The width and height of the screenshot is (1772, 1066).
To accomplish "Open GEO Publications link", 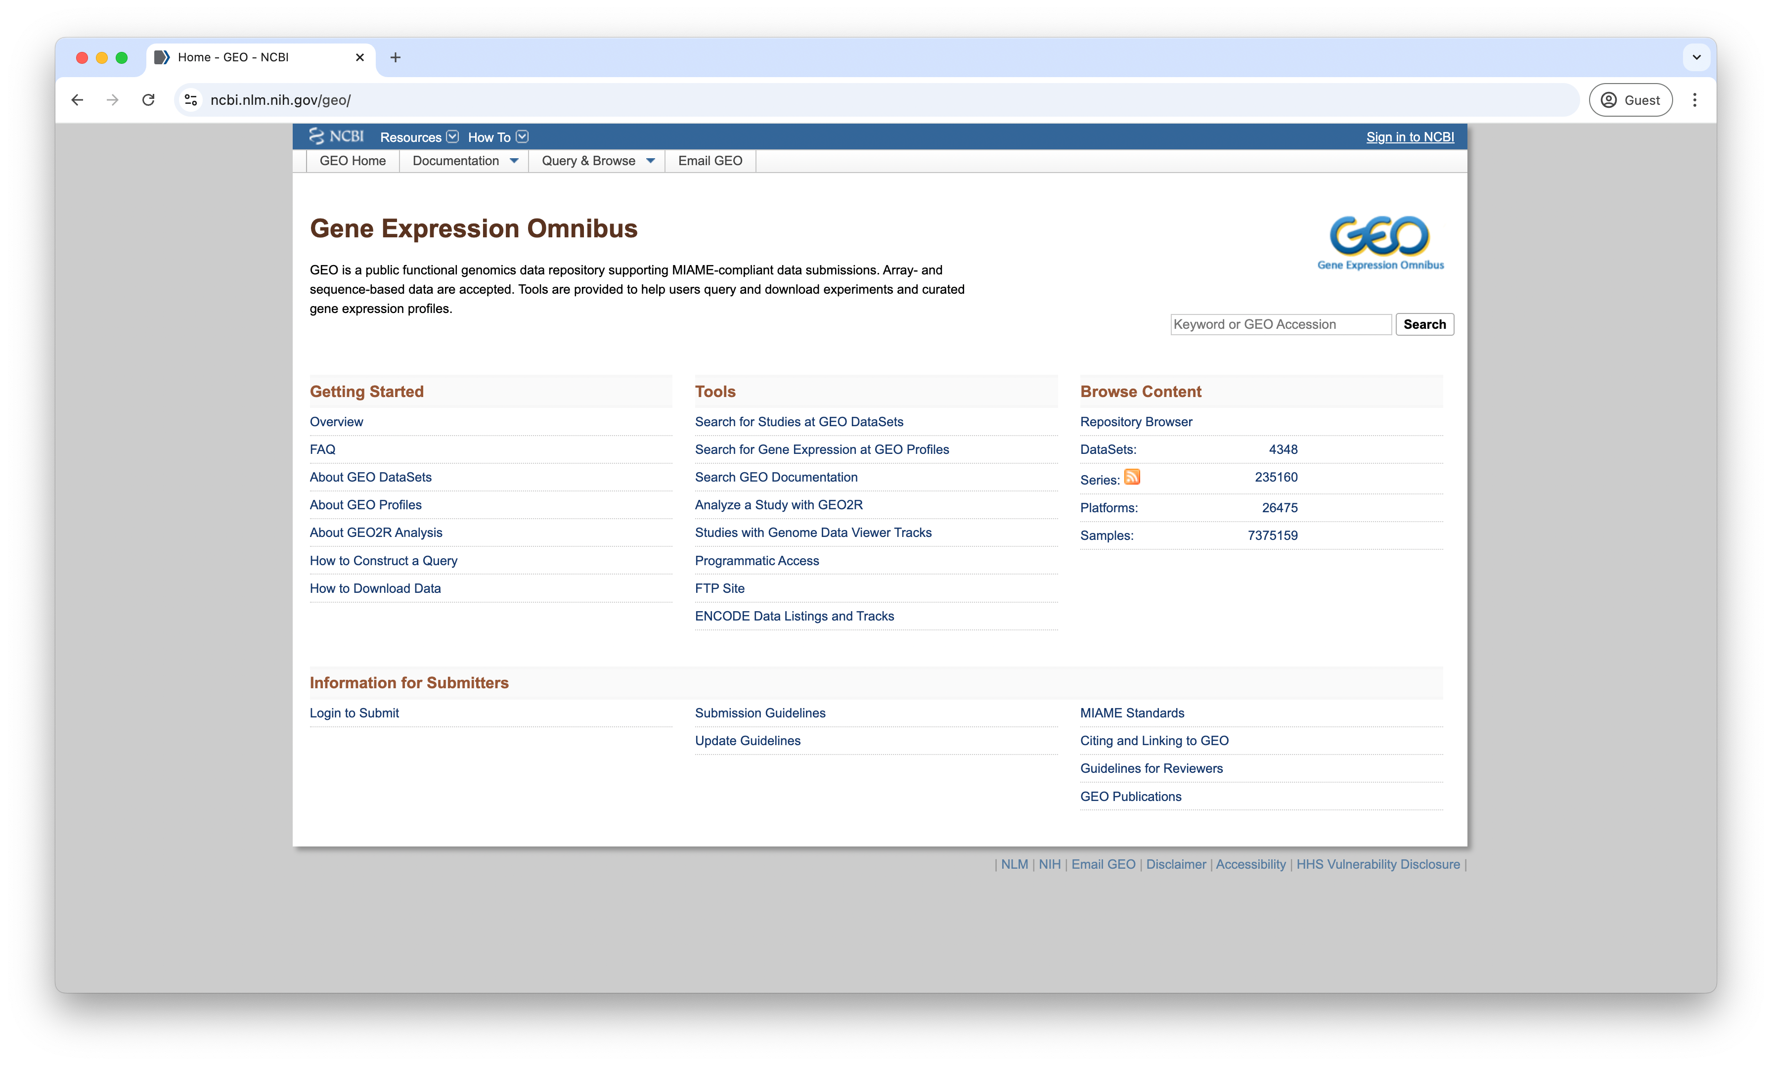I will point(1131,797).
